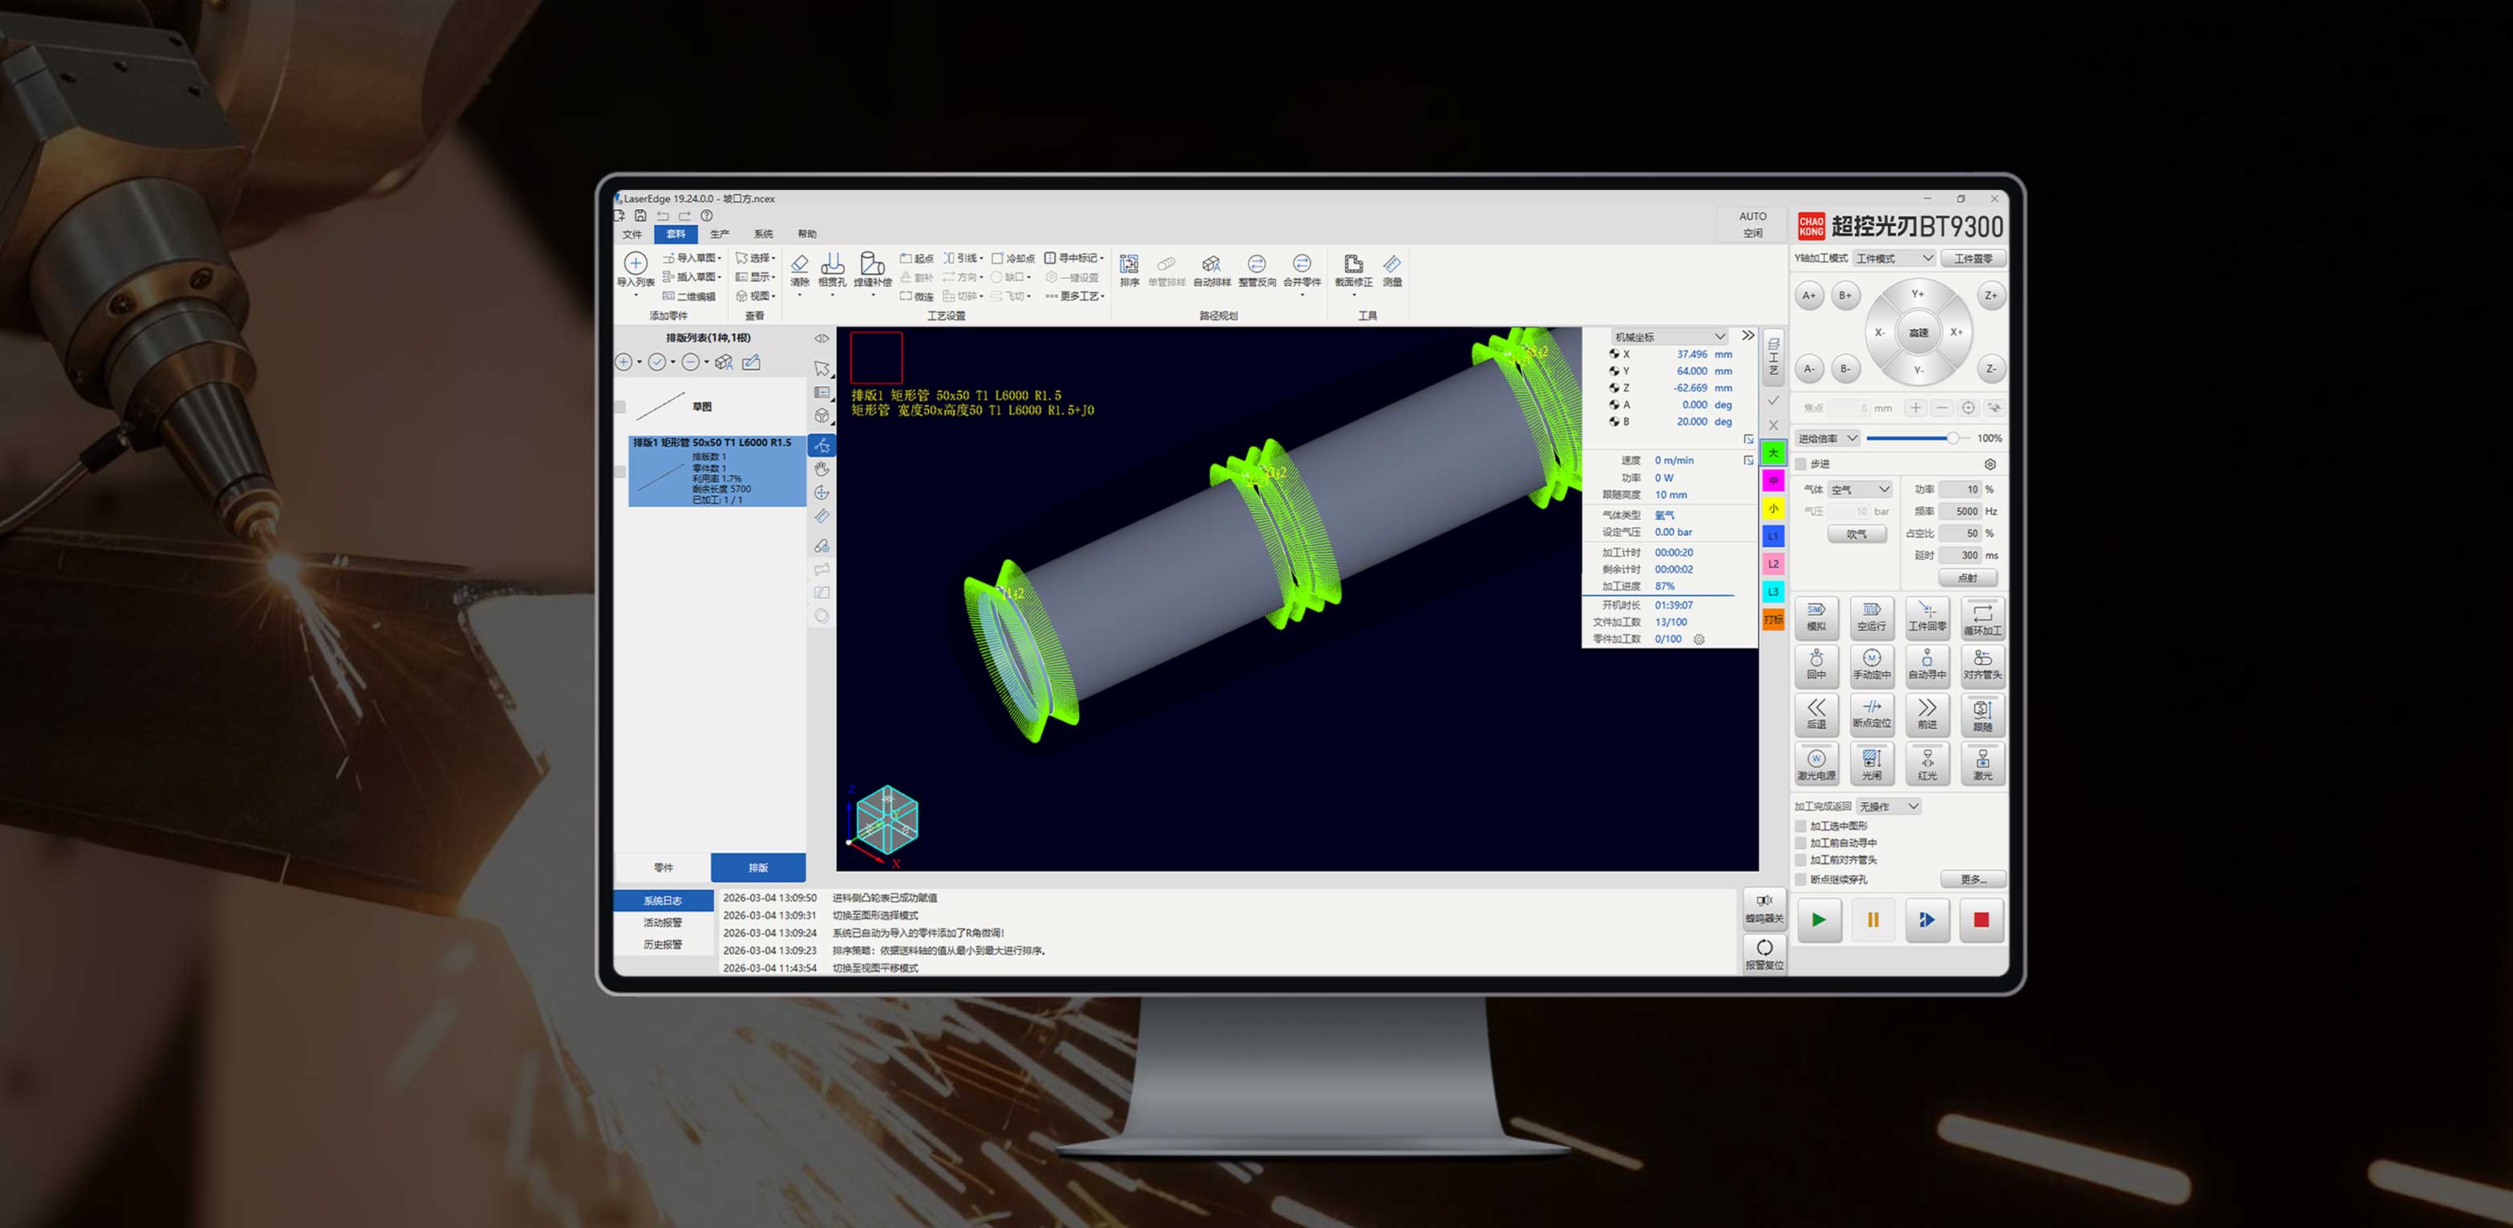2513x1228 pixels.
Task: Select the 测量 measure tool
Action: (x=1392, y=265)
